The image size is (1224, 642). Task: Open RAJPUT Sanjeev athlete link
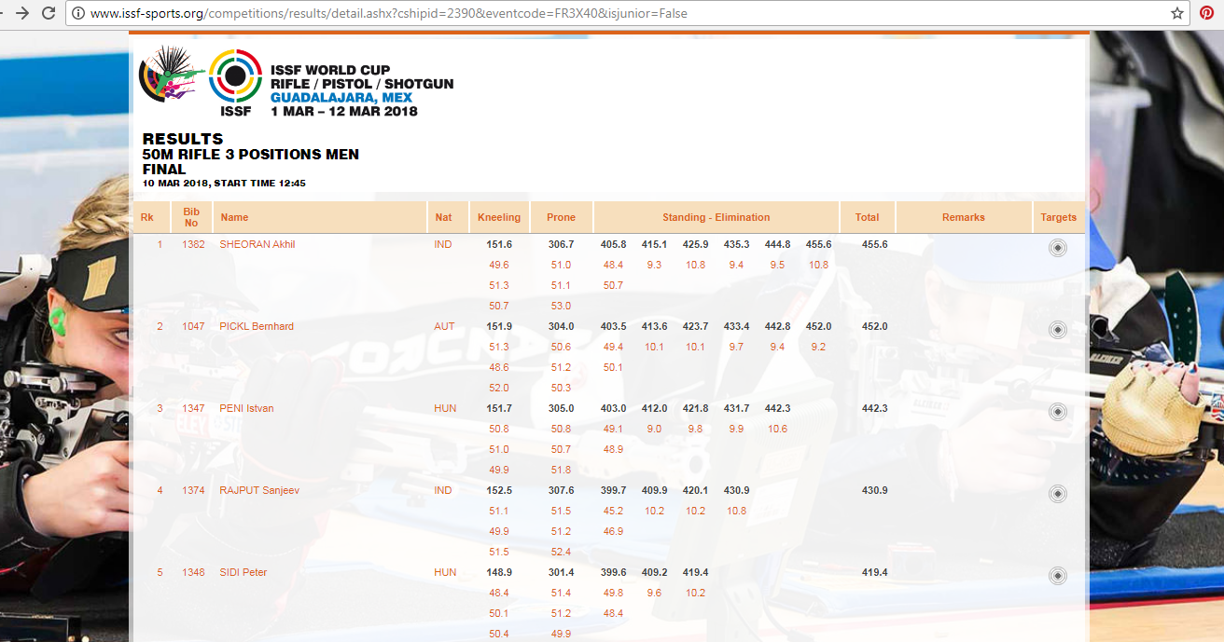click(x=257, y=490)
